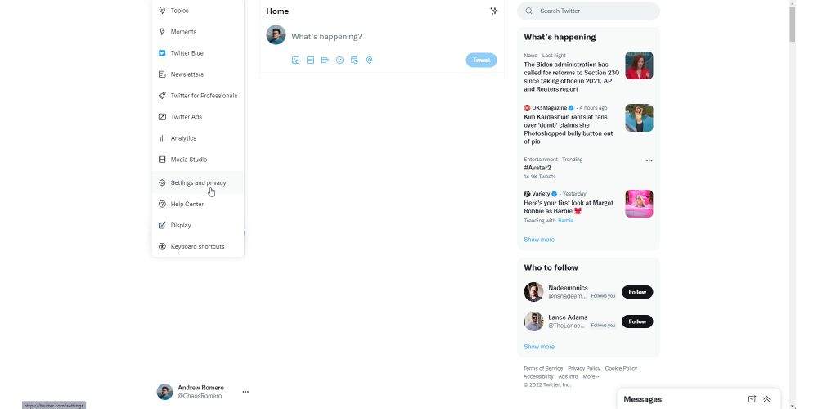Open the emoji picker icon
818x409 pixels.
coord(339,60)
